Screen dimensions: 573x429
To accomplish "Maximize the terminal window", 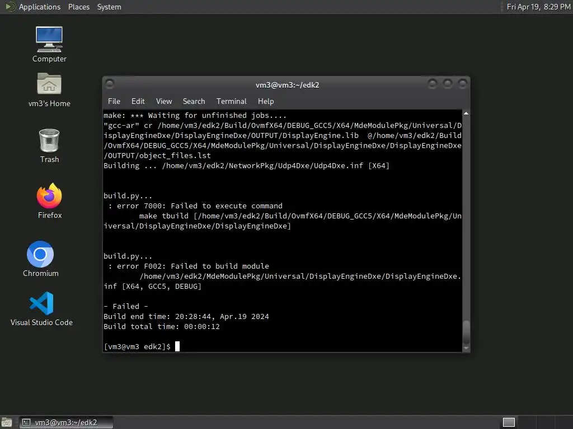I will [447, 84].
